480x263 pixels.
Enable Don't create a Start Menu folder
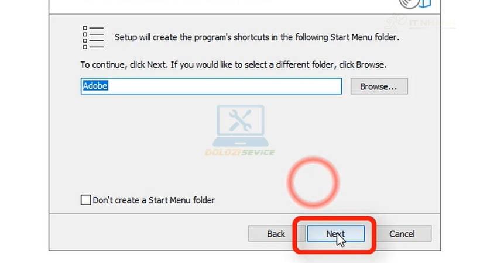coord(85,200)
